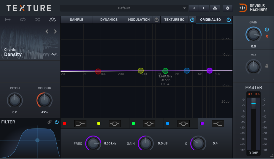Solo the texture with the S button
The height and width of the screenshot is (159, 274).
click(267, 37)
